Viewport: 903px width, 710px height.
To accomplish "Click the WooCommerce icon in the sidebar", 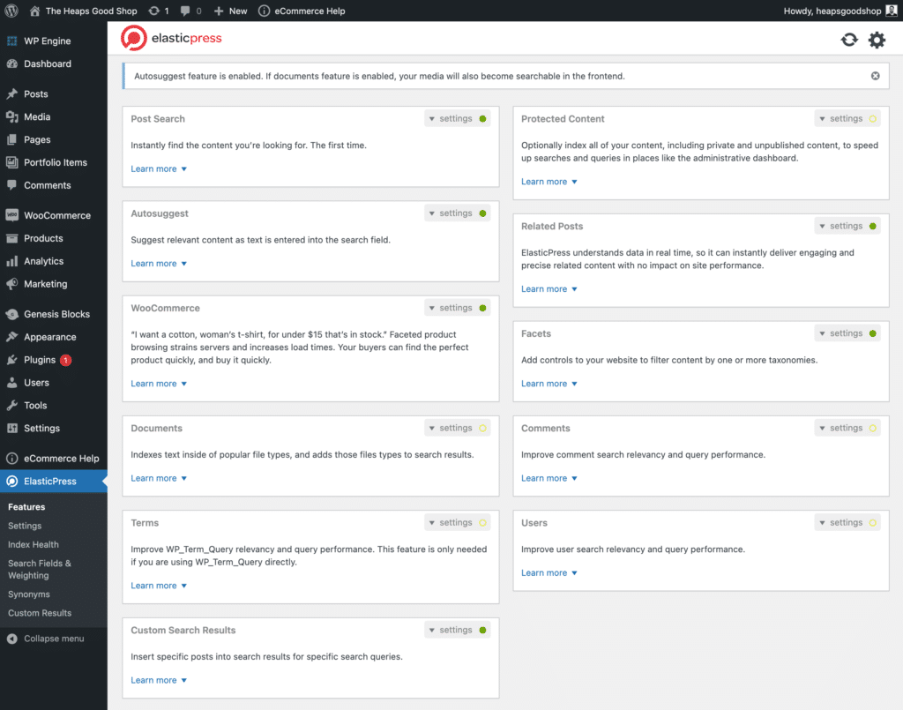I will [x=12, y=215].
